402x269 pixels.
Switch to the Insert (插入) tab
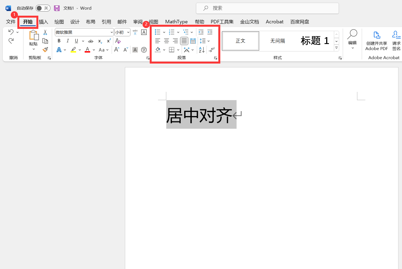tap(44, 22)
